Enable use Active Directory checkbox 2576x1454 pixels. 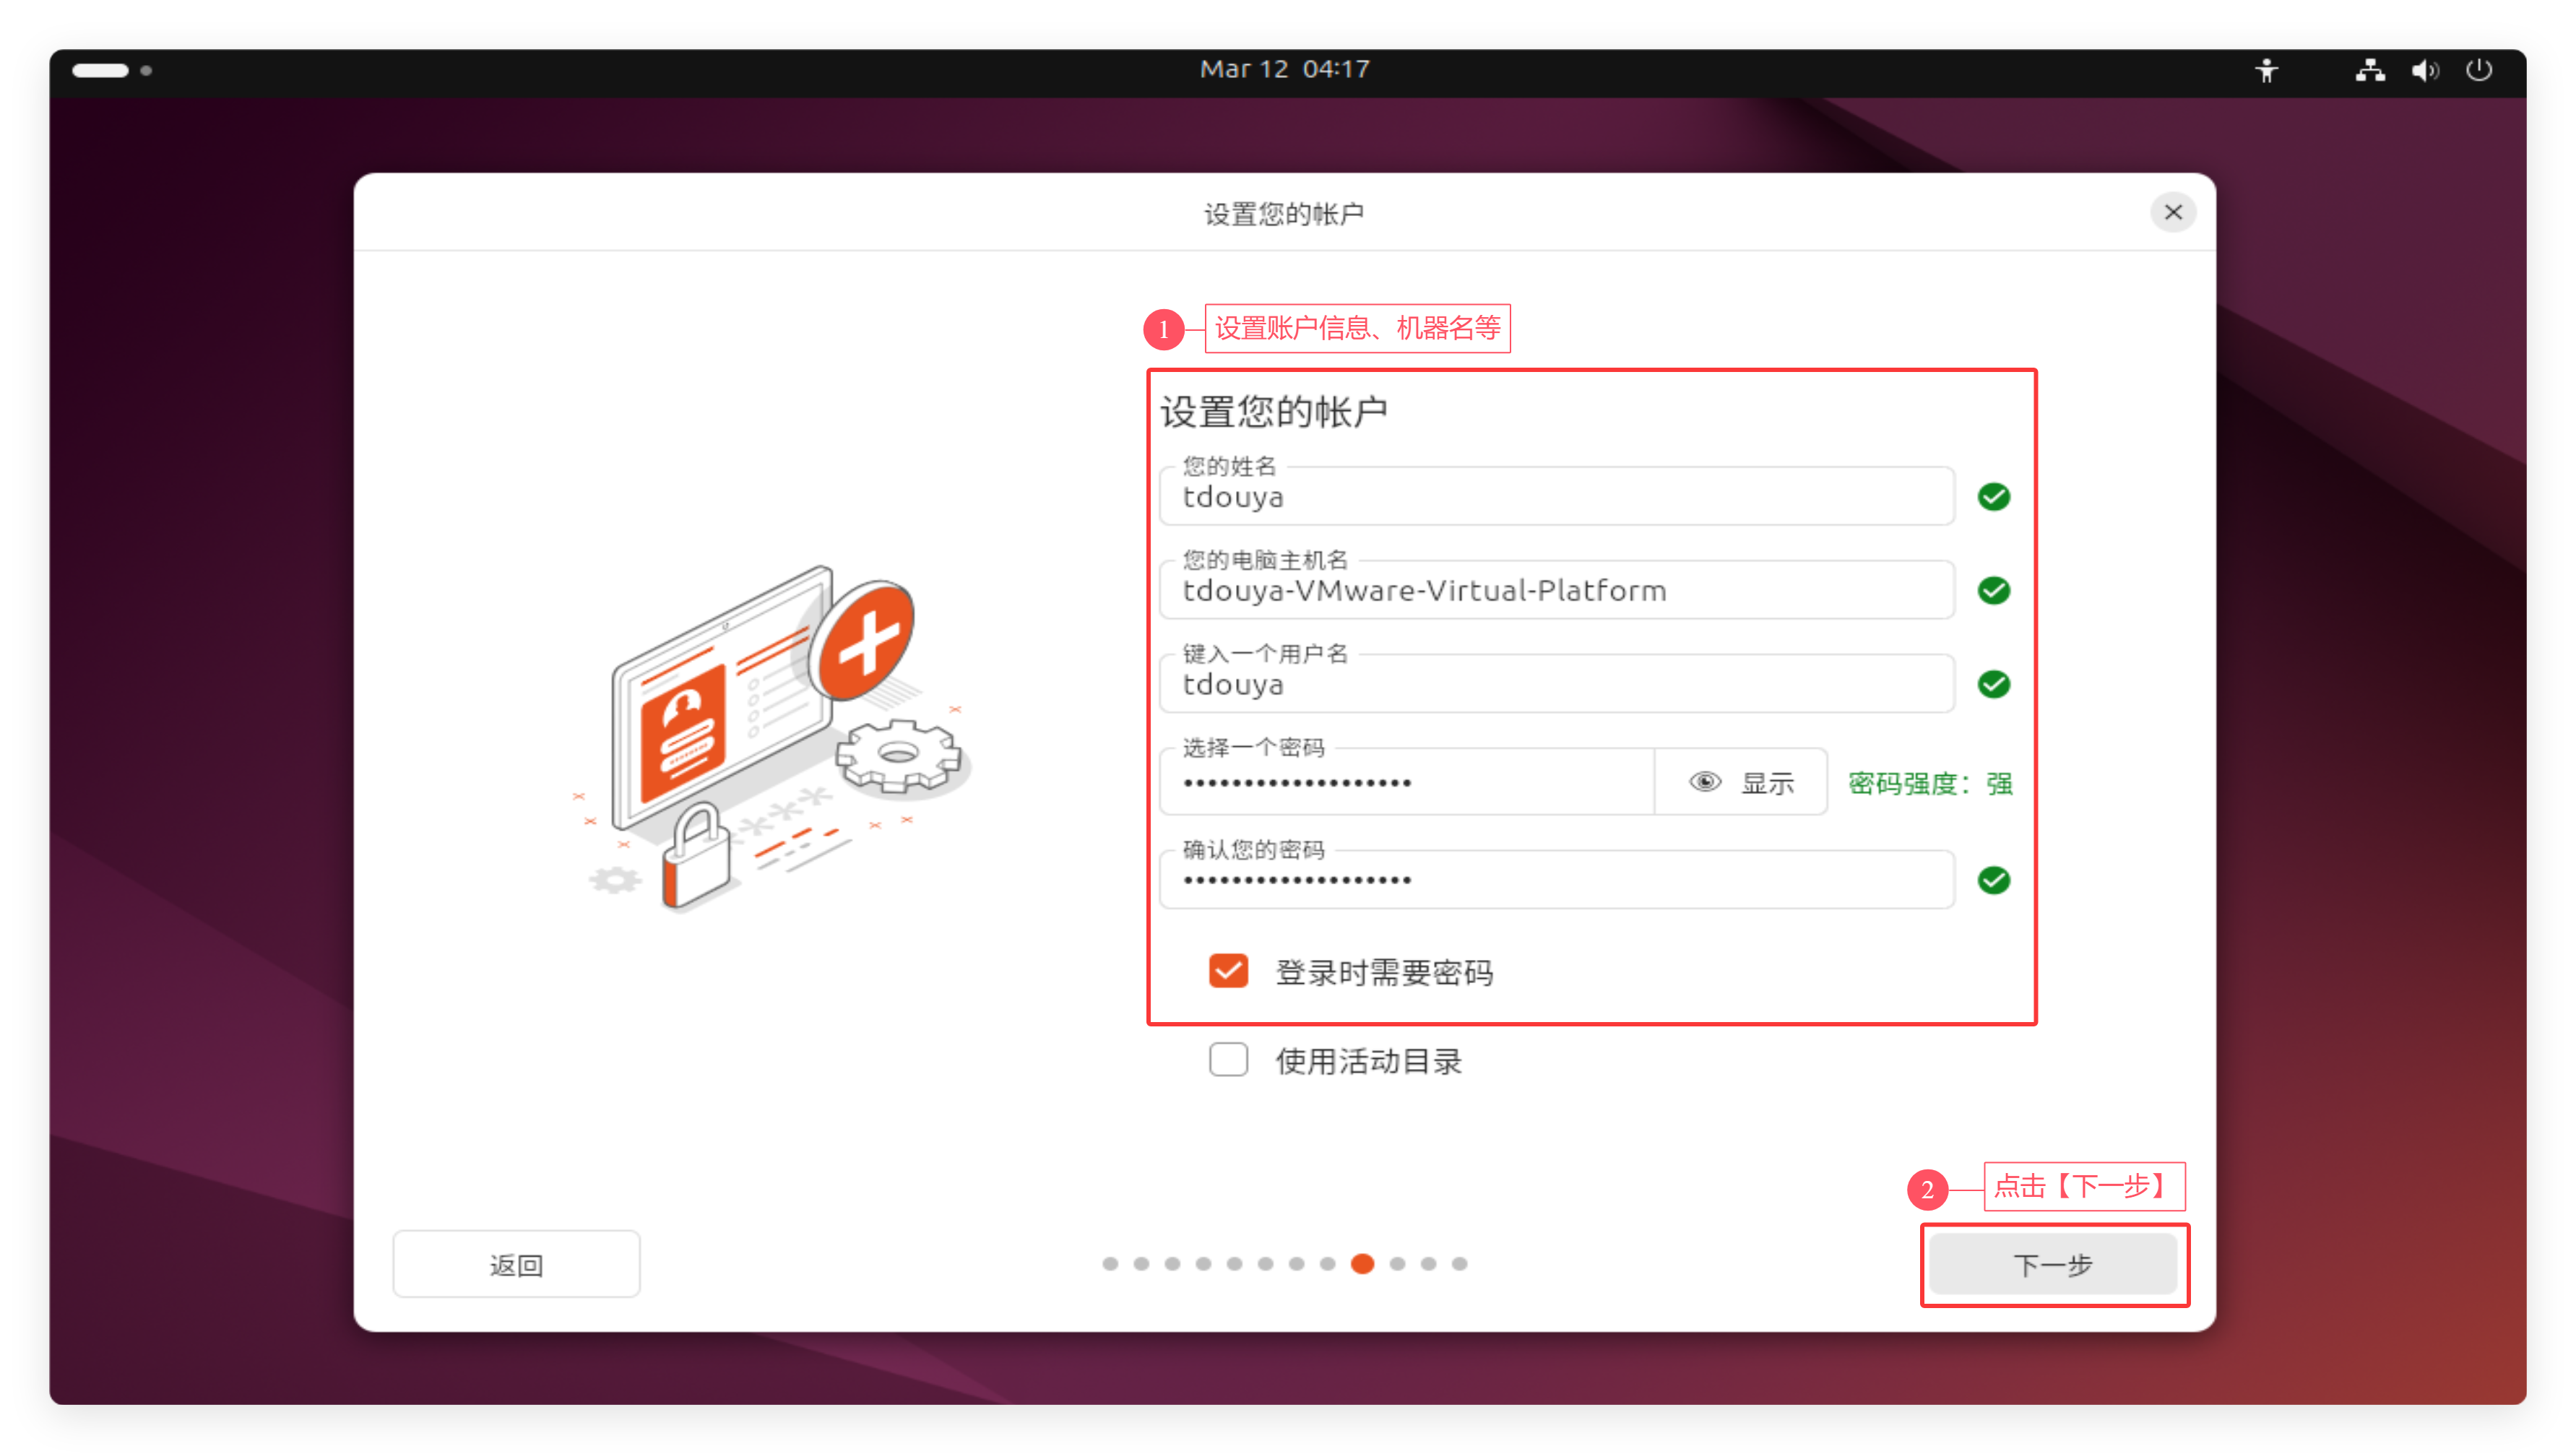point(1228,1059)
